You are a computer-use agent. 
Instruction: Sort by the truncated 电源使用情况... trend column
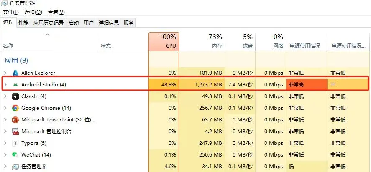[348, 42]
